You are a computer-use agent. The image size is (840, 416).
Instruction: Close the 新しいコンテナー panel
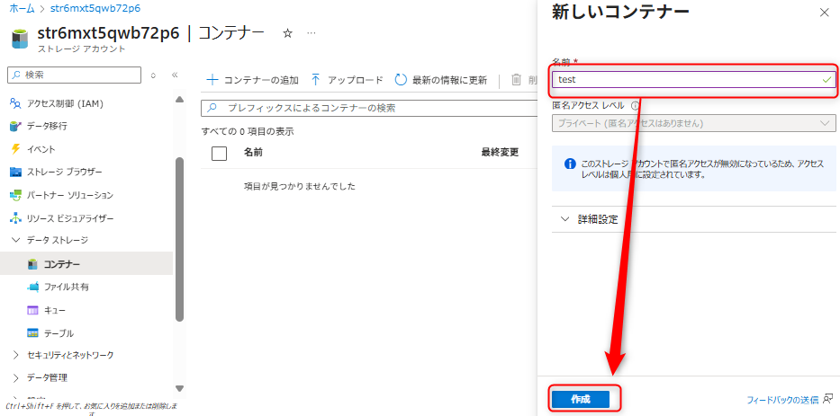point(825,13)
